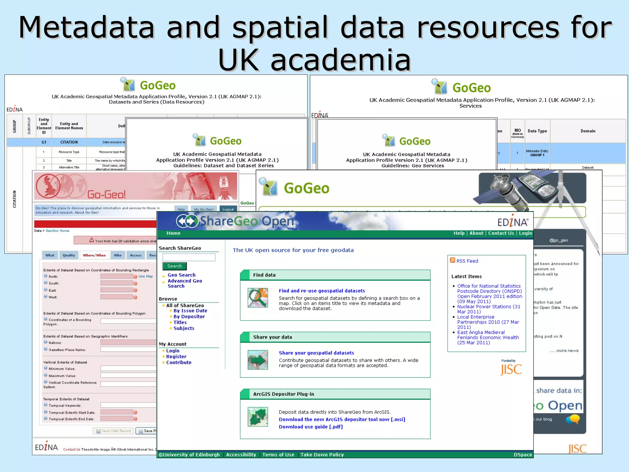Click the ShareGeo Open arrows logo
The image size is (629, 472).
pos(187,221)
